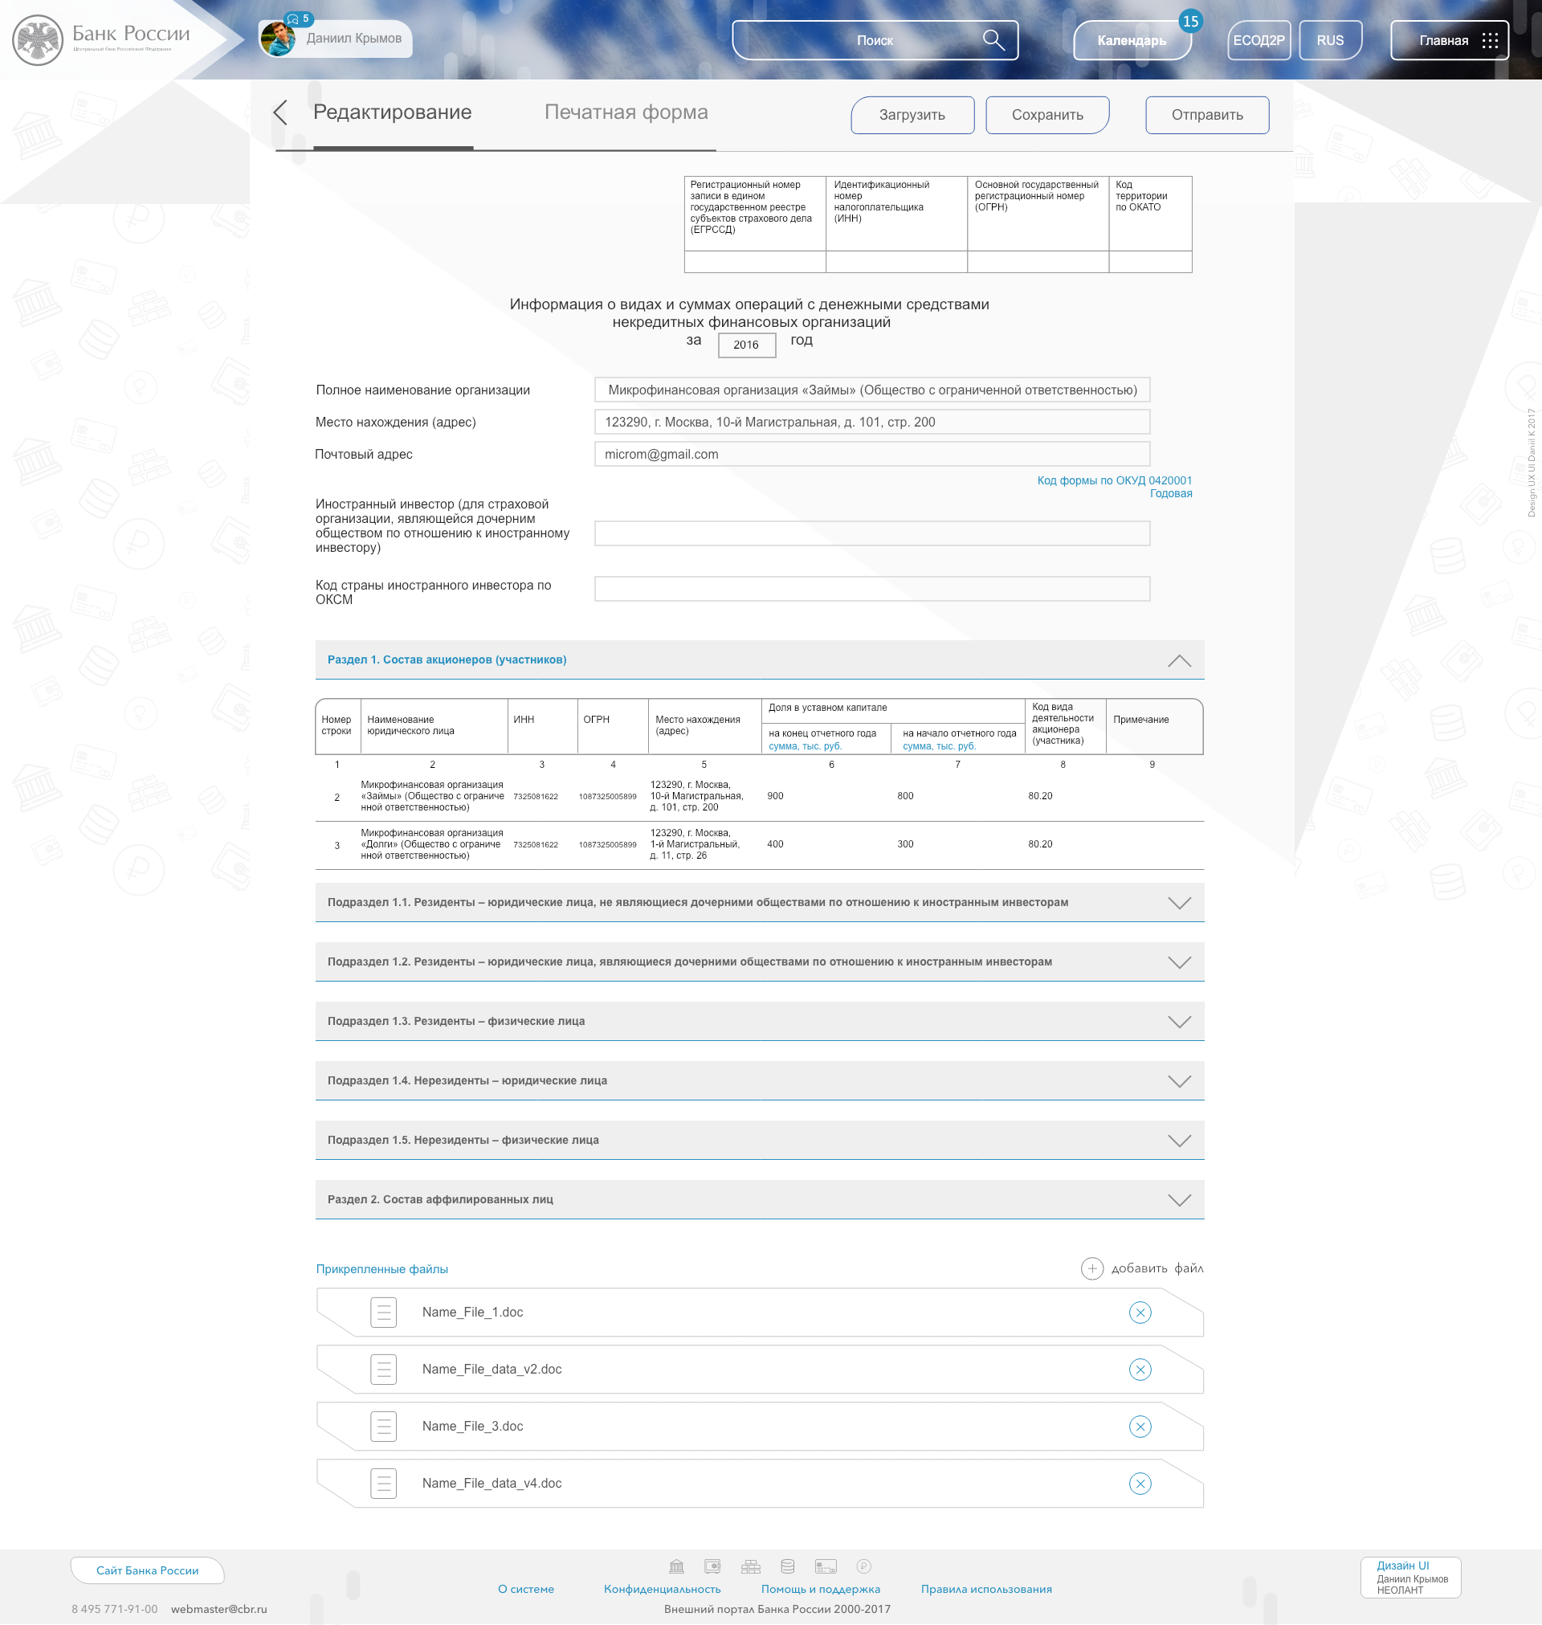Open the main menu grid icon

pyautogui.click(x=1489, y=41)
